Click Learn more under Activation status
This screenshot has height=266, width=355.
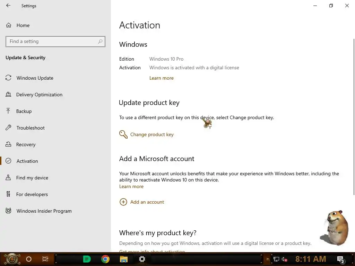tap(162, 78)
